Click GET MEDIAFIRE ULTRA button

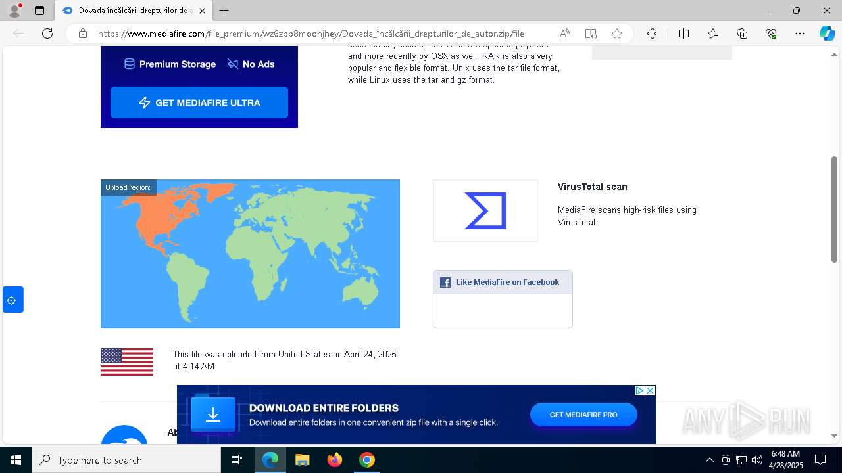(199, 102)
